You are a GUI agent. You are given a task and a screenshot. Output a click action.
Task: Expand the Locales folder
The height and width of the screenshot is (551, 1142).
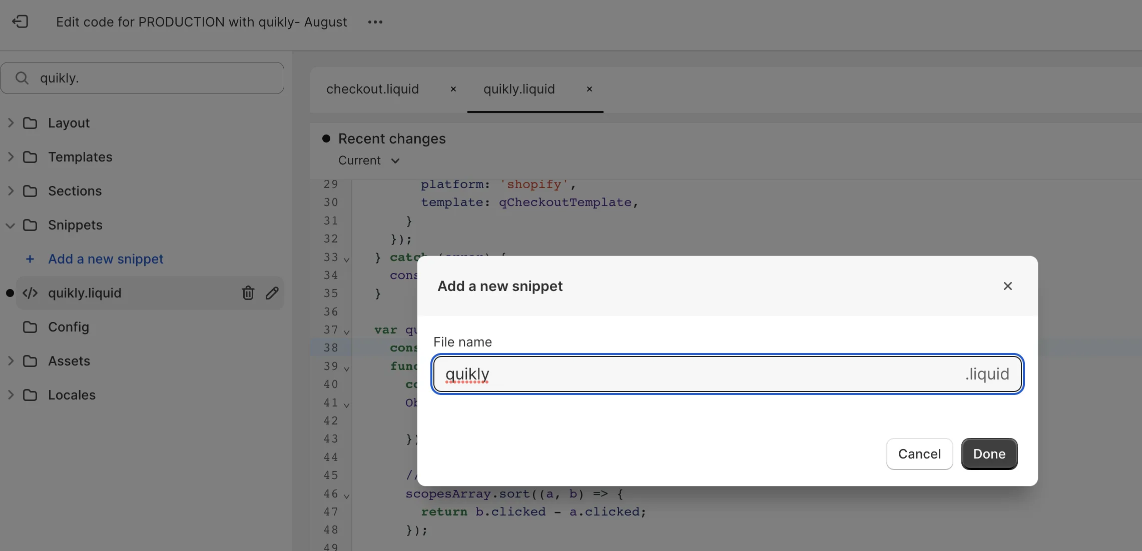(11, 395)
